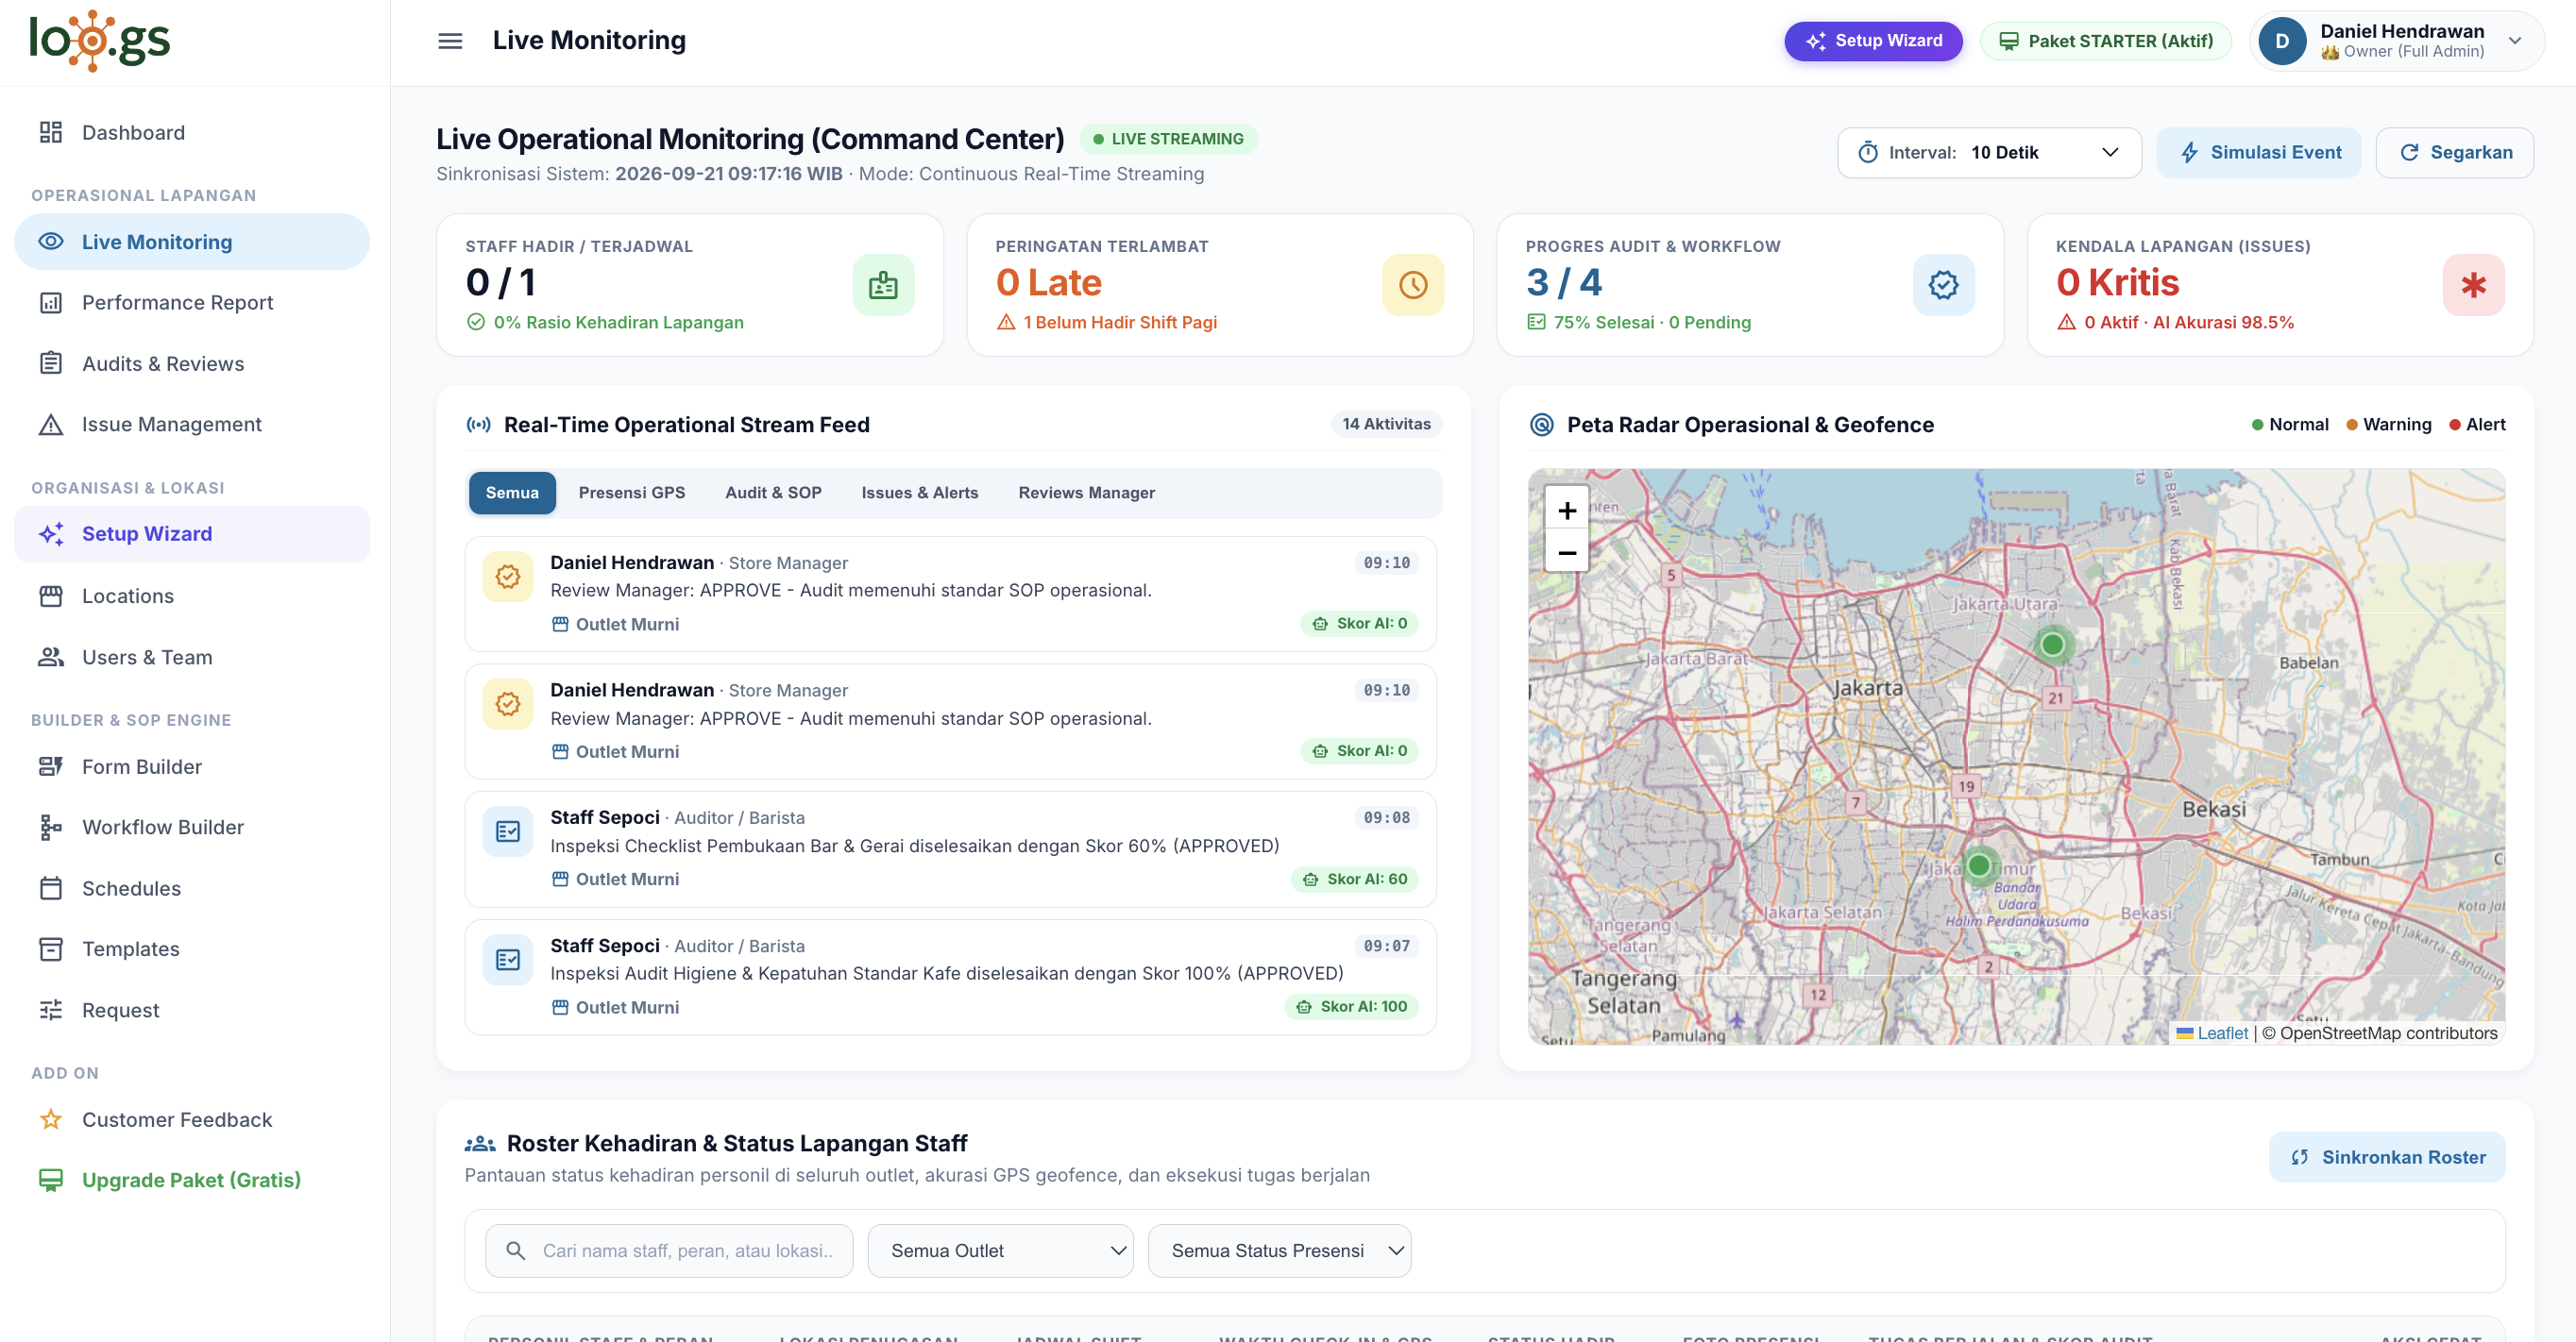Click the audit progress badge icon
The height and width of the screenshot is (1342, 2576).
(x=1943, y=285)
